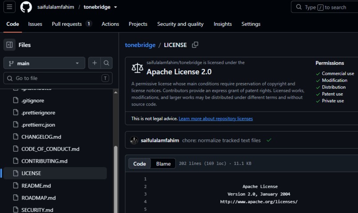The height and width of the screenshot is (213, 358).
Task: Open saifulalamfahim commit author link
Action: tap(160, 141)
